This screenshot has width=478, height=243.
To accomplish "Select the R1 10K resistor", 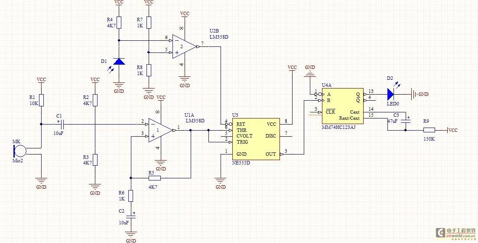I will pyautogui.click(x=41, y=100).
